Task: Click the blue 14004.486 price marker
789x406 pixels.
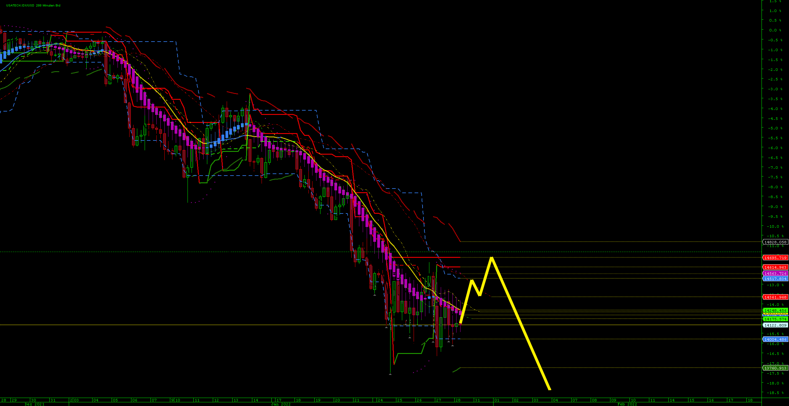Action: click(775, 339)
